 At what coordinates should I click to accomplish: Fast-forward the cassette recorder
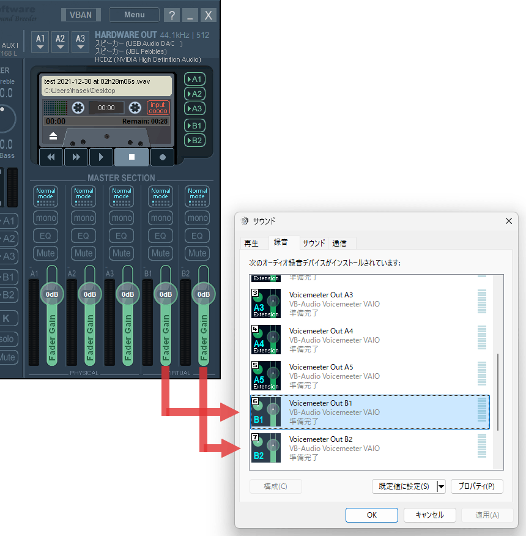[76, 157]
